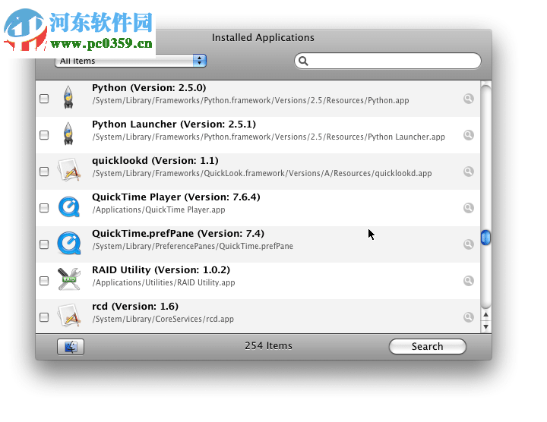The height and width of the screenshot is (422, 547).
Task: Click into the search input field
Action: 387,61
